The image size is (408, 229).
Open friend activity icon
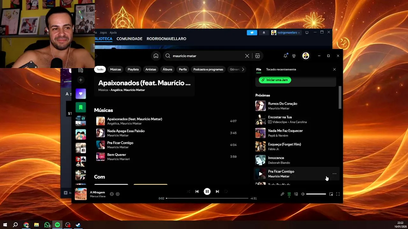coord(294,56)
